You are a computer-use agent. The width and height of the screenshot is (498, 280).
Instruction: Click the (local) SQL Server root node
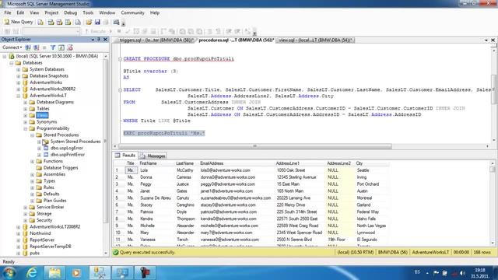[x=57, y=56]
